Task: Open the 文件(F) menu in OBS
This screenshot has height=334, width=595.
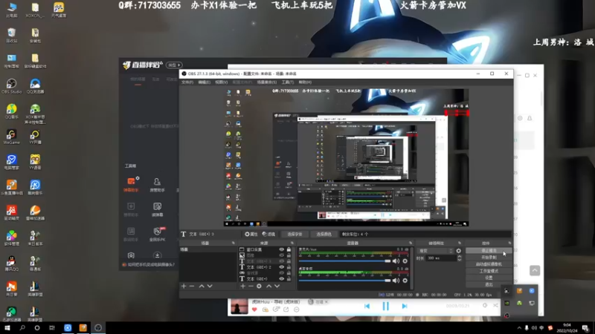Action: click(x=187, y=82)
